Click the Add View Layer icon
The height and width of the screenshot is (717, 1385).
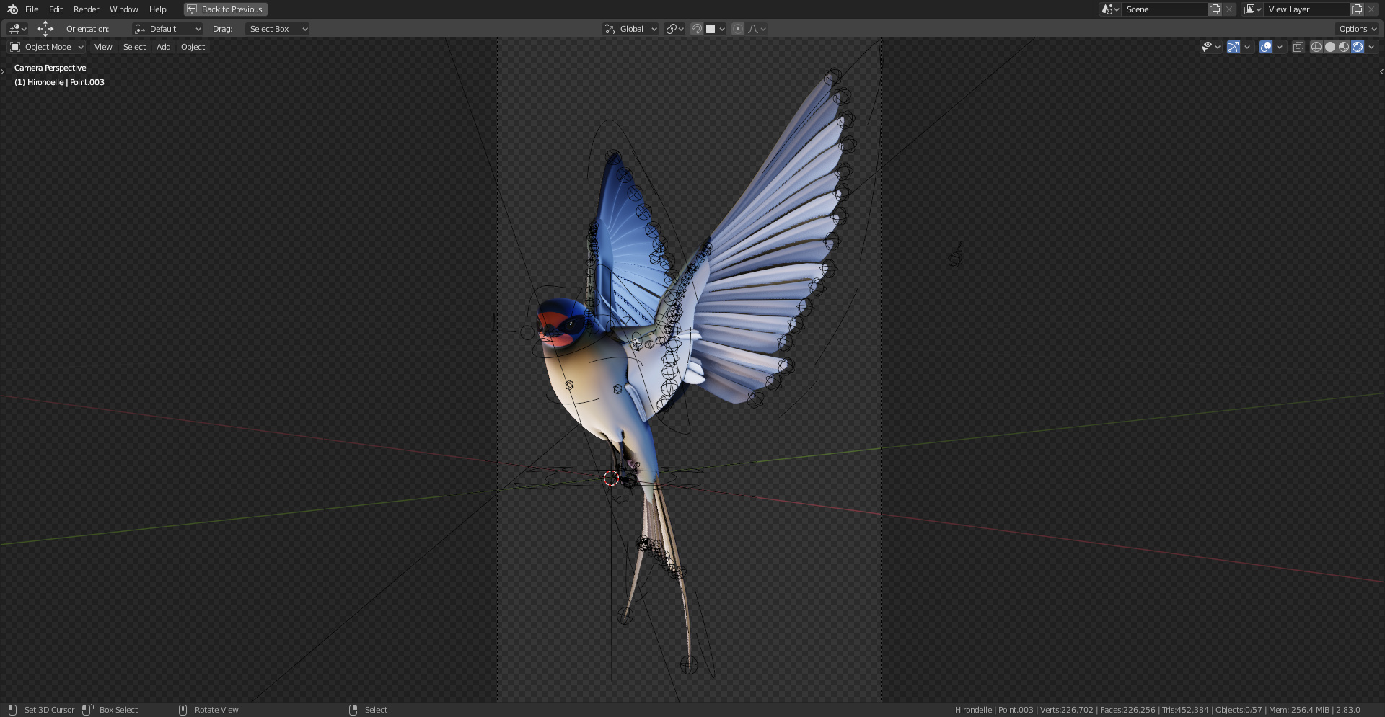[1357, 9]
